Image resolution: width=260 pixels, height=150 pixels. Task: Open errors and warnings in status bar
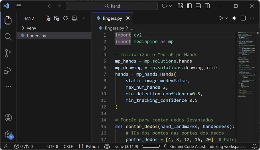[x=23, y=146]
